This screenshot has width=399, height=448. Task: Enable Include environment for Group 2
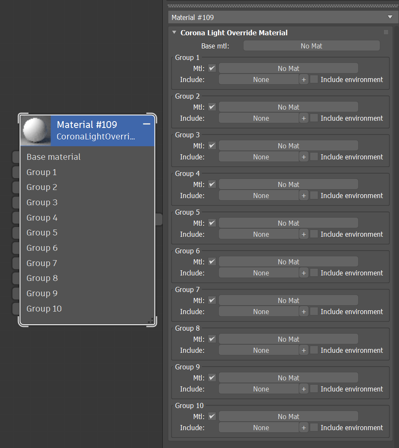click(314, 118)
